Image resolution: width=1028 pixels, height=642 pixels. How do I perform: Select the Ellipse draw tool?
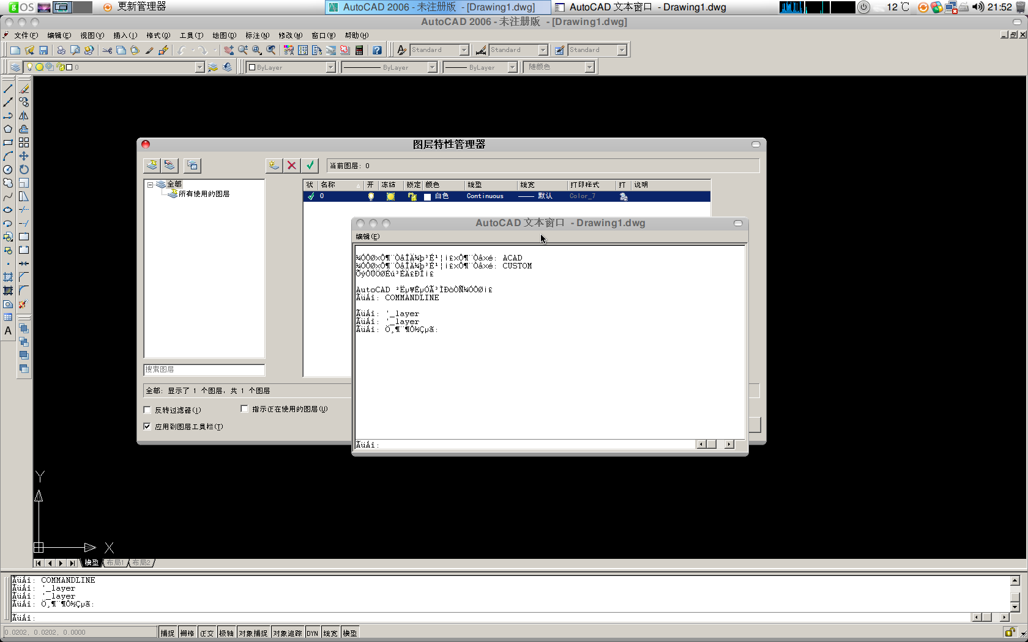click(8, 210)
